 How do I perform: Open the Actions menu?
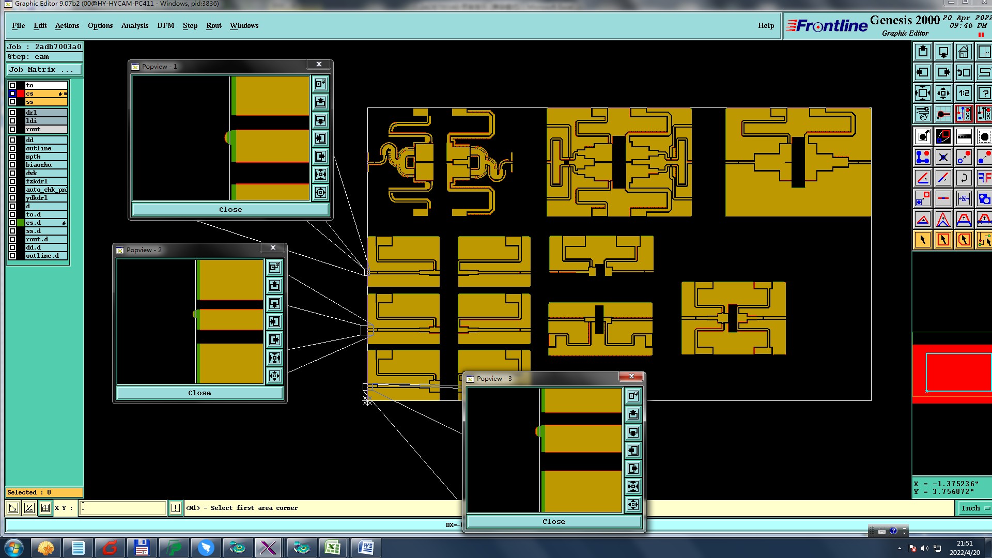67,25
